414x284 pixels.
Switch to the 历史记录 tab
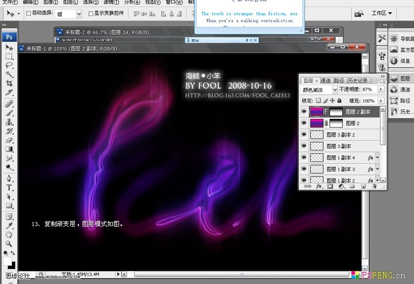[x=358, y=80]
